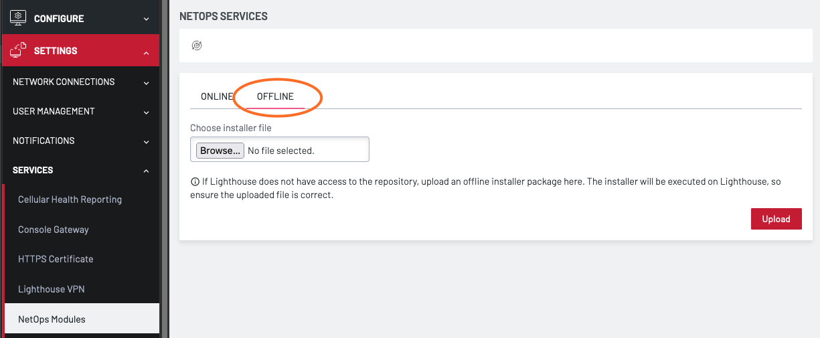Screen dimensions: 820x338
Task: Open HTTPS Certificate page
Action: [x=82, y=259]
